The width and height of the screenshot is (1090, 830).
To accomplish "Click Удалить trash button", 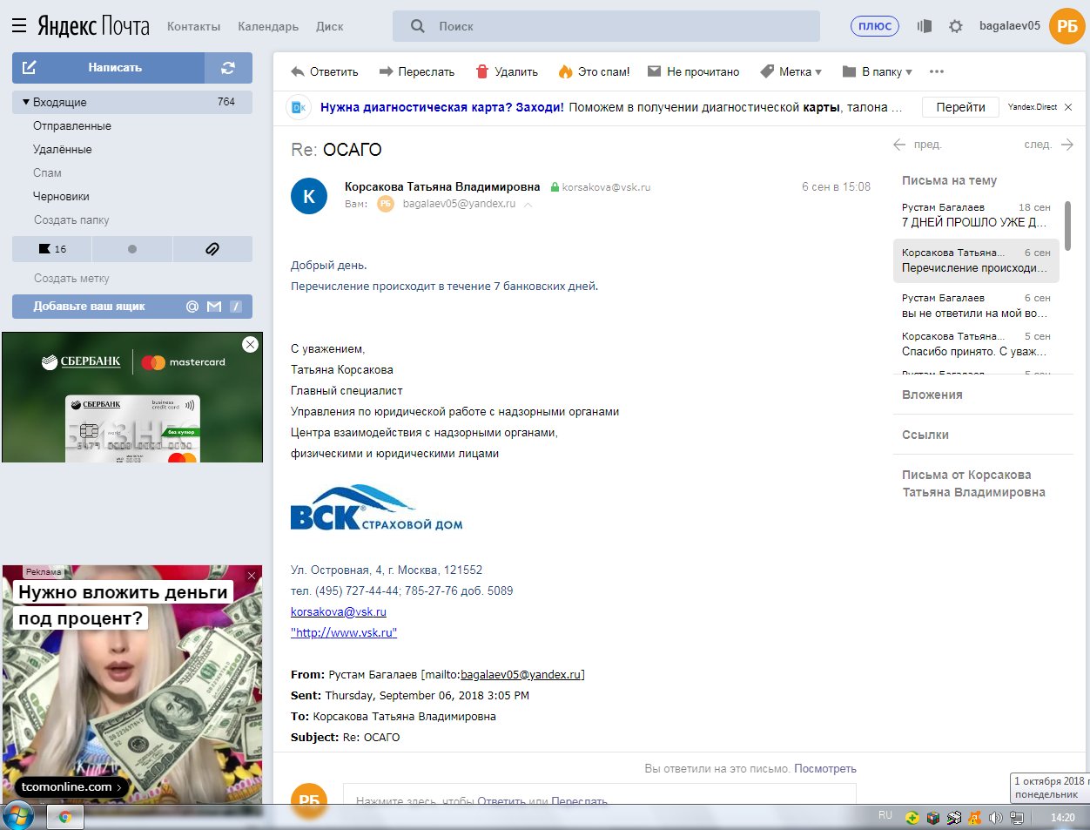I will point(507,71).
